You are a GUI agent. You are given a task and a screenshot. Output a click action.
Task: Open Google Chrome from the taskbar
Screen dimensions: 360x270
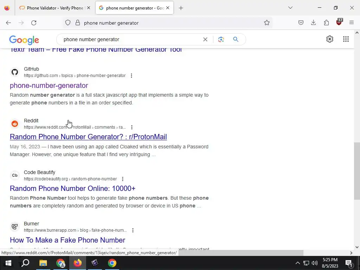point(112,263)
